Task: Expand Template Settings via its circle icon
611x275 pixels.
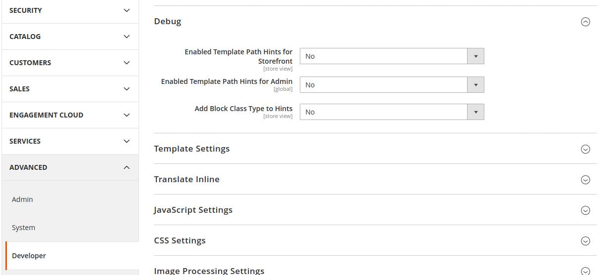Action: 585,149
